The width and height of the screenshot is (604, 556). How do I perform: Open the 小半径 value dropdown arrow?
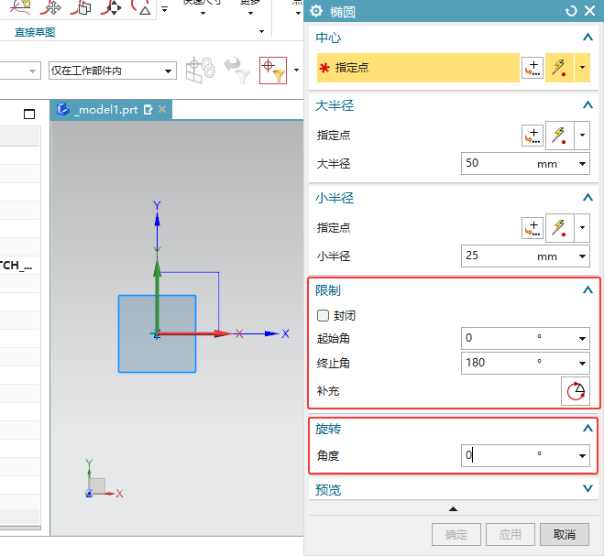coord(582,256)
